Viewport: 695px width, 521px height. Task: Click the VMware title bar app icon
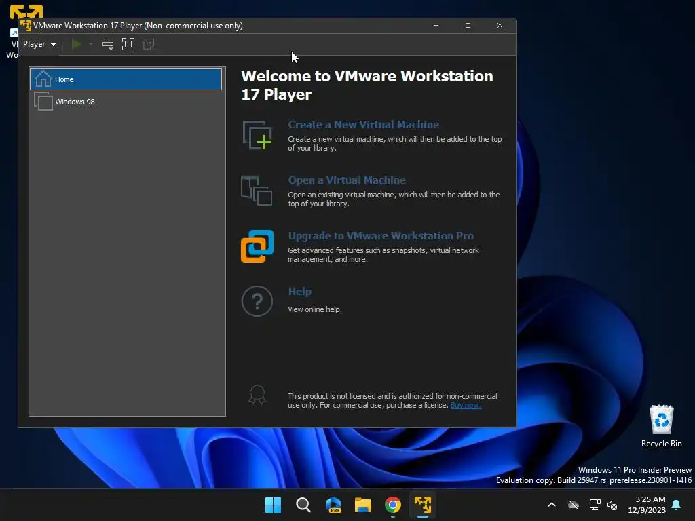pyautogui.click(x=26, y=26)
